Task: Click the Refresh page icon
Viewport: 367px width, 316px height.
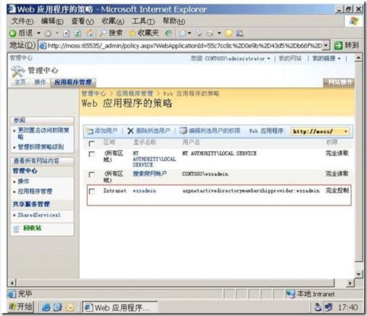Action: point(78,33)
